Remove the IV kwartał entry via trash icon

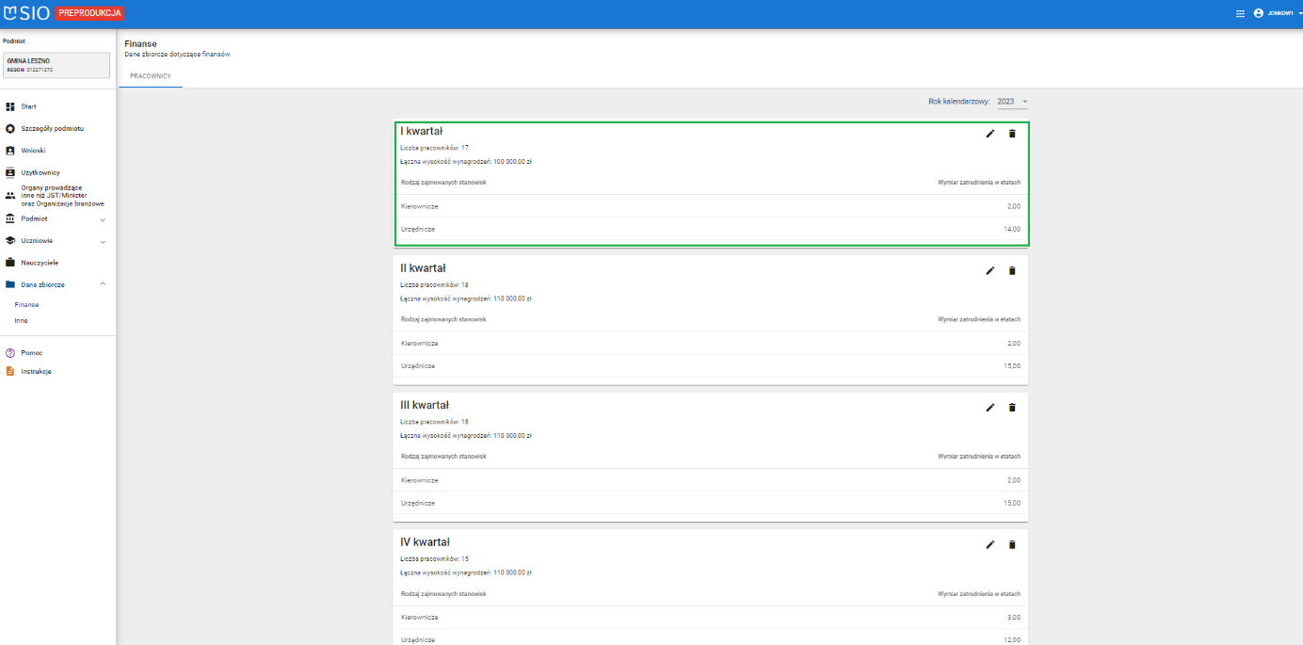pyautogui.click(x=1012, y=544)
